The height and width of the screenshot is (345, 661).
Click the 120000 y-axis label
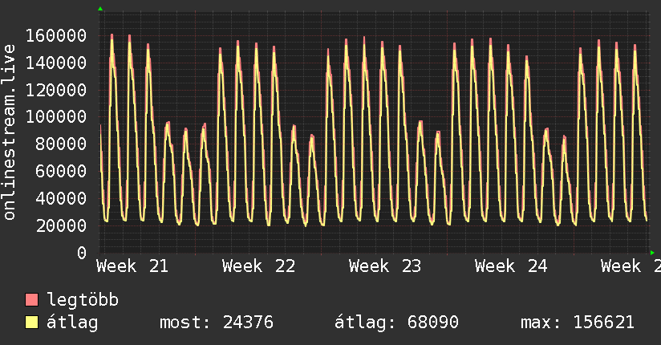pyautogui.click(x=56, y=90)
